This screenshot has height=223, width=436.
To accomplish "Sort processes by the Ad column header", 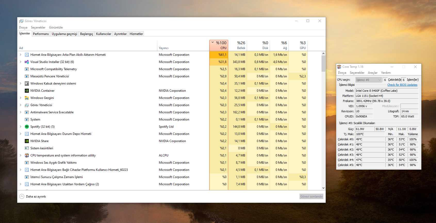I will click(87, 45).
